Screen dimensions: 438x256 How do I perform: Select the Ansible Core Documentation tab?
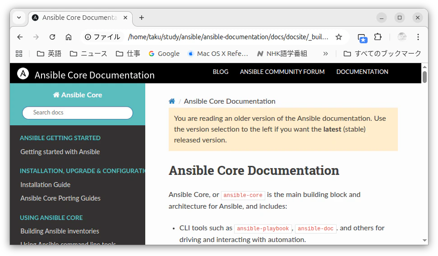pyautogui.click(x=79, y=18)
